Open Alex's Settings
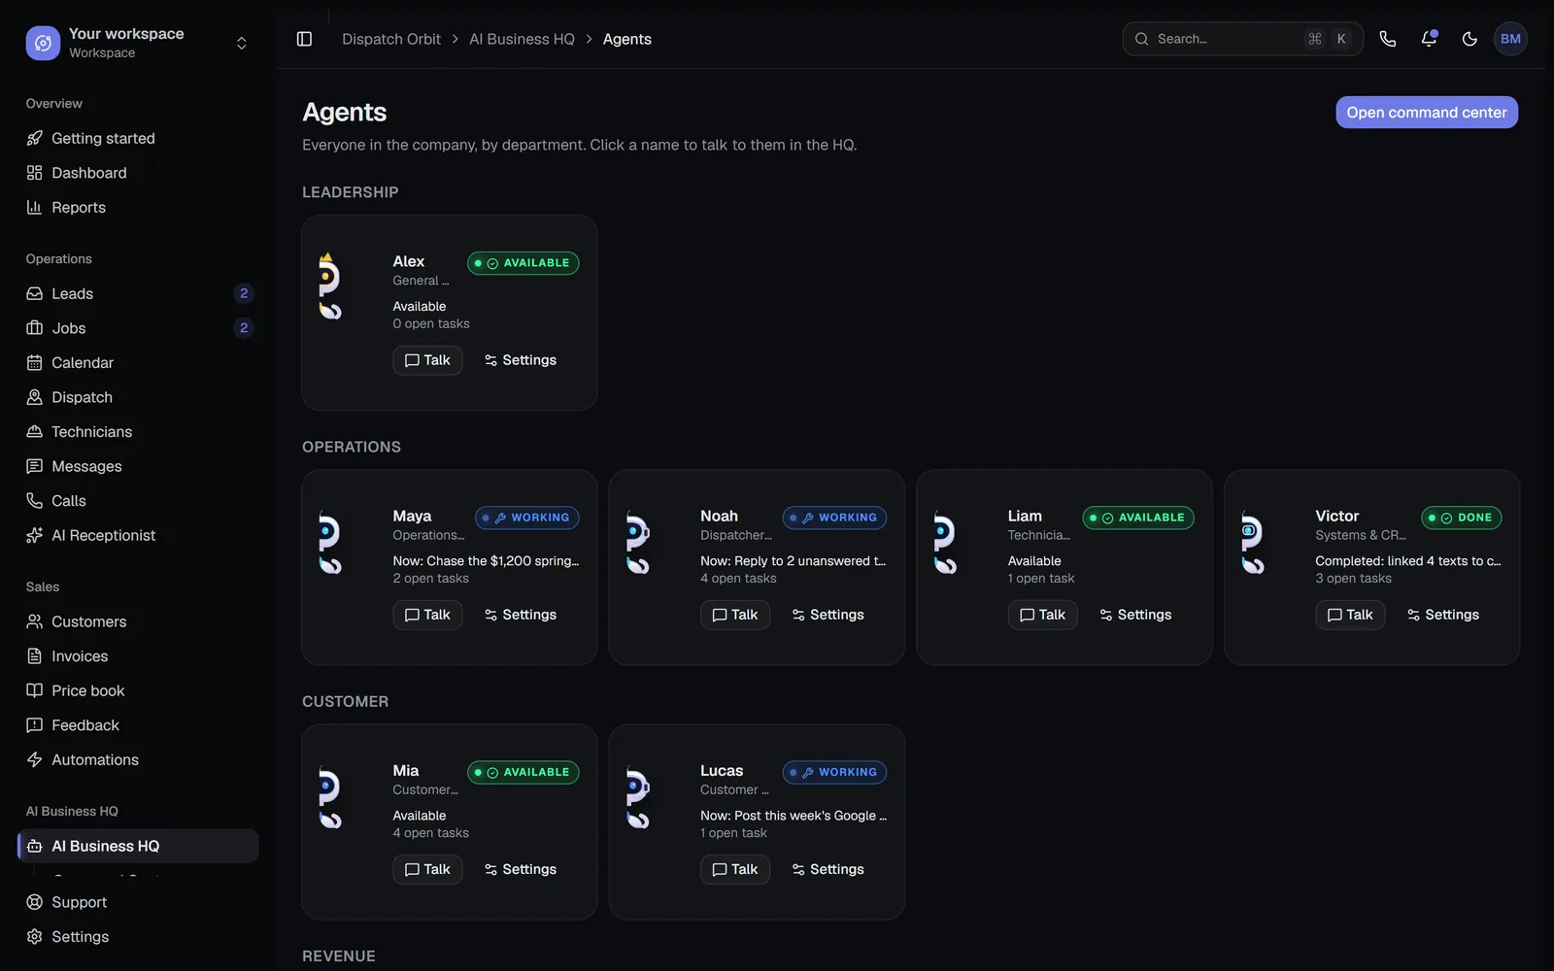The width and height of the screenshot is (1554, 971). coord(521,360)
